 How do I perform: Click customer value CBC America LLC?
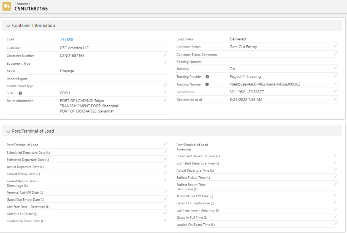74,48
